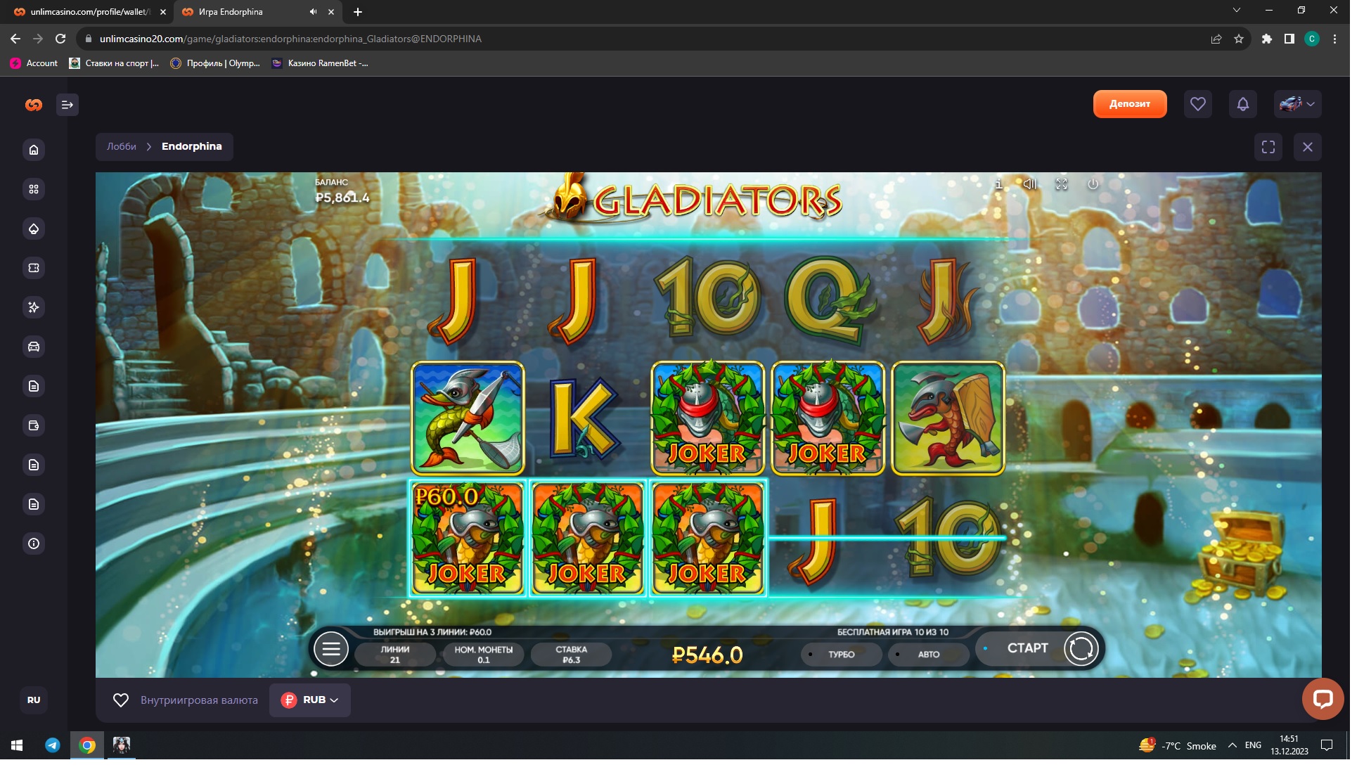Open Telegram from the taskbar
This screenshot has height=772, width=1364.
point(53,745)
